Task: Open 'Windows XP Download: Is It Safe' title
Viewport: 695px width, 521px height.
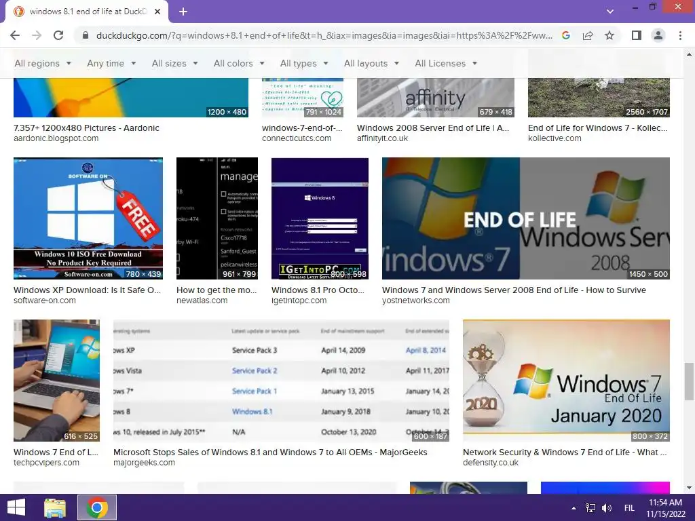Action: coord(88,290)
